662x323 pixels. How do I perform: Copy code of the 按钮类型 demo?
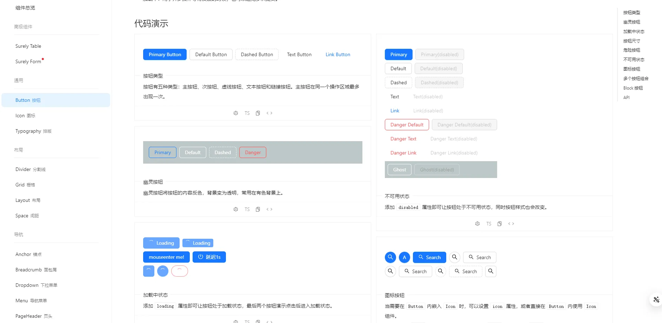pos(258,113)
